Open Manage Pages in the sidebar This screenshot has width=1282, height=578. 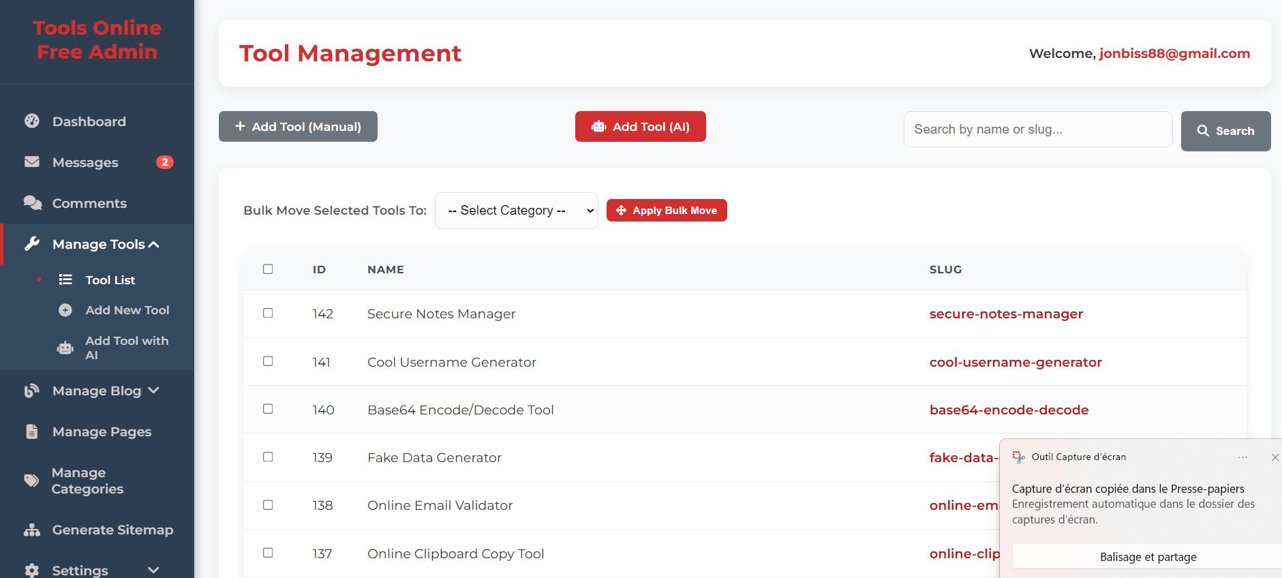click(x=97, y=431)
